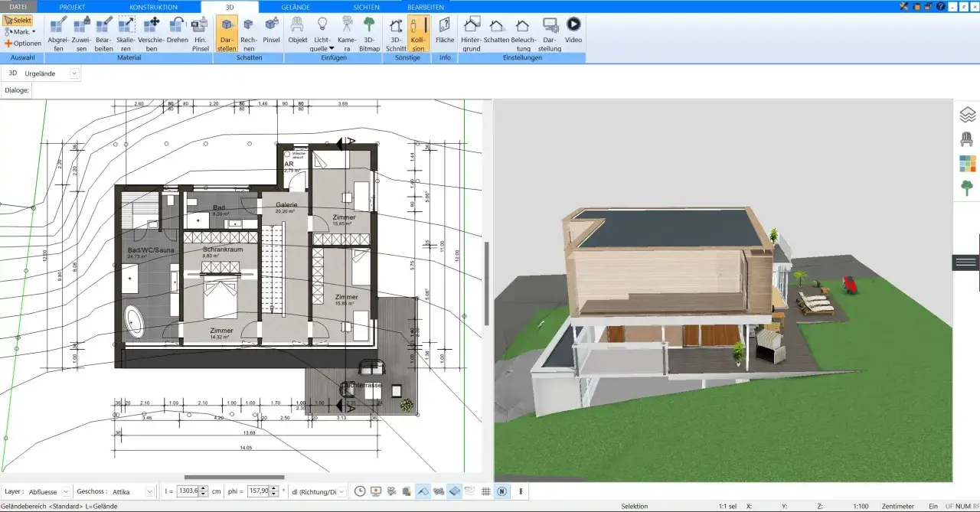Open Hintergrund settings

pos(472,34)
